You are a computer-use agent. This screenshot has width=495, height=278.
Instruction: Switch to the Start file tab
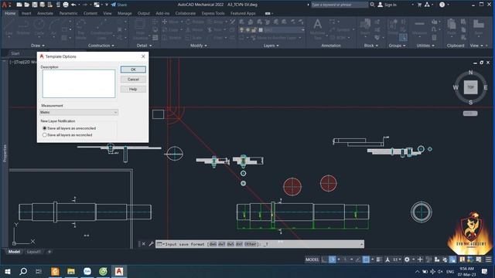(15, 53)
